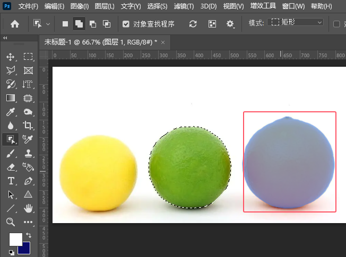Select the Eraser tool
Screen dimensions: 346x257
click(x=11, y=167)
